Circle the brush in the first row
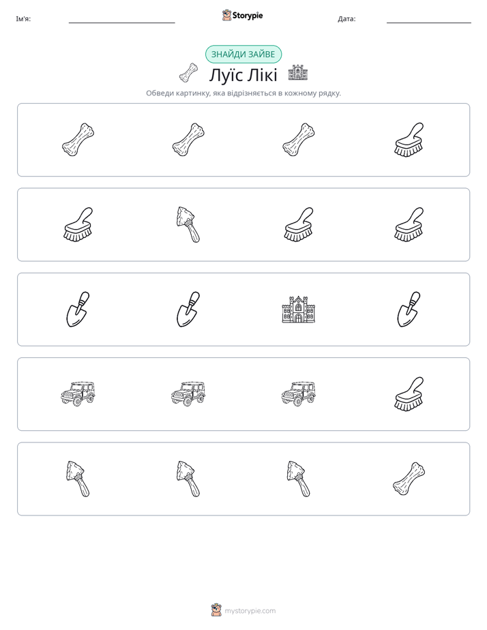The height and width of the screenshot is (630, 487). (409, 139)
